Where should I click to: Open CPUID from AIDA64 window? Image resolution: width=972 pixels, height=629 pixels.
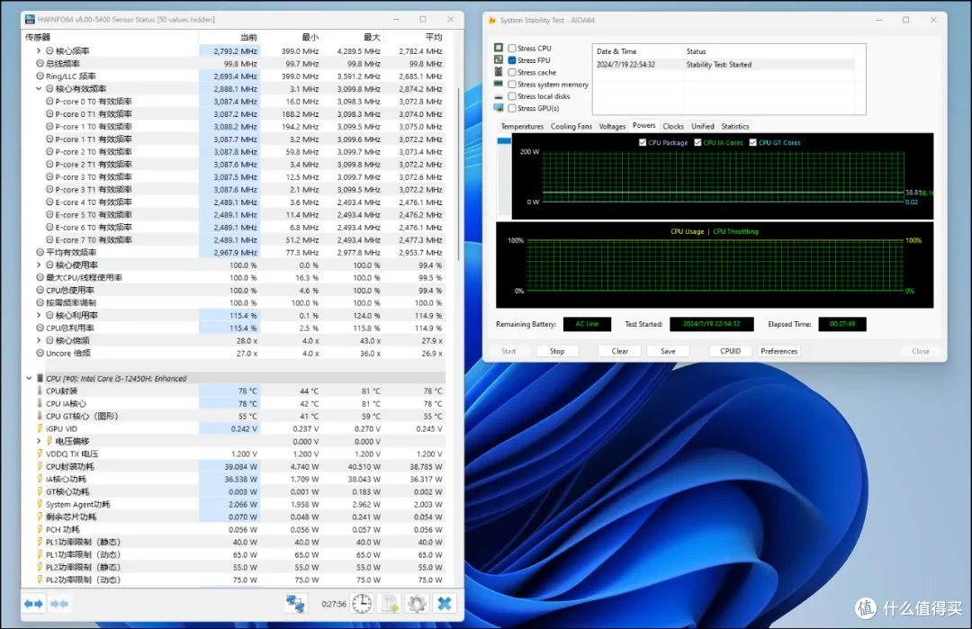tap(730, 351)
